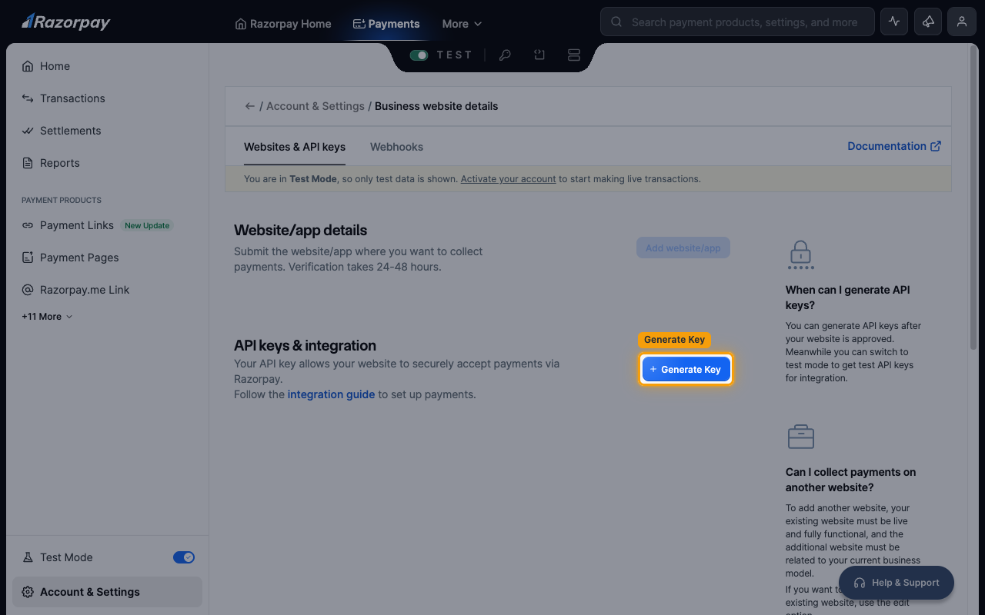Click the Add website/app button
This screenshot has height=615, width=985.
683,248
